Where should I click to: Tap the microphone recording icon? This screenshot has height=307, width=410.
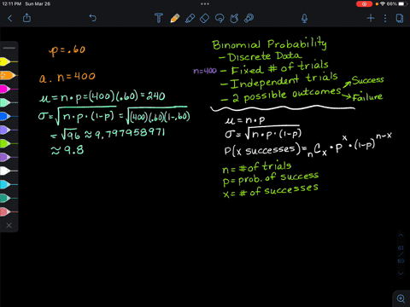tap(304, 19)
